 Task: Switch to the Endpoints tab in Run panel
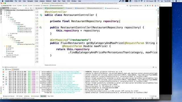pyautogui.click(x=15, y=69)
